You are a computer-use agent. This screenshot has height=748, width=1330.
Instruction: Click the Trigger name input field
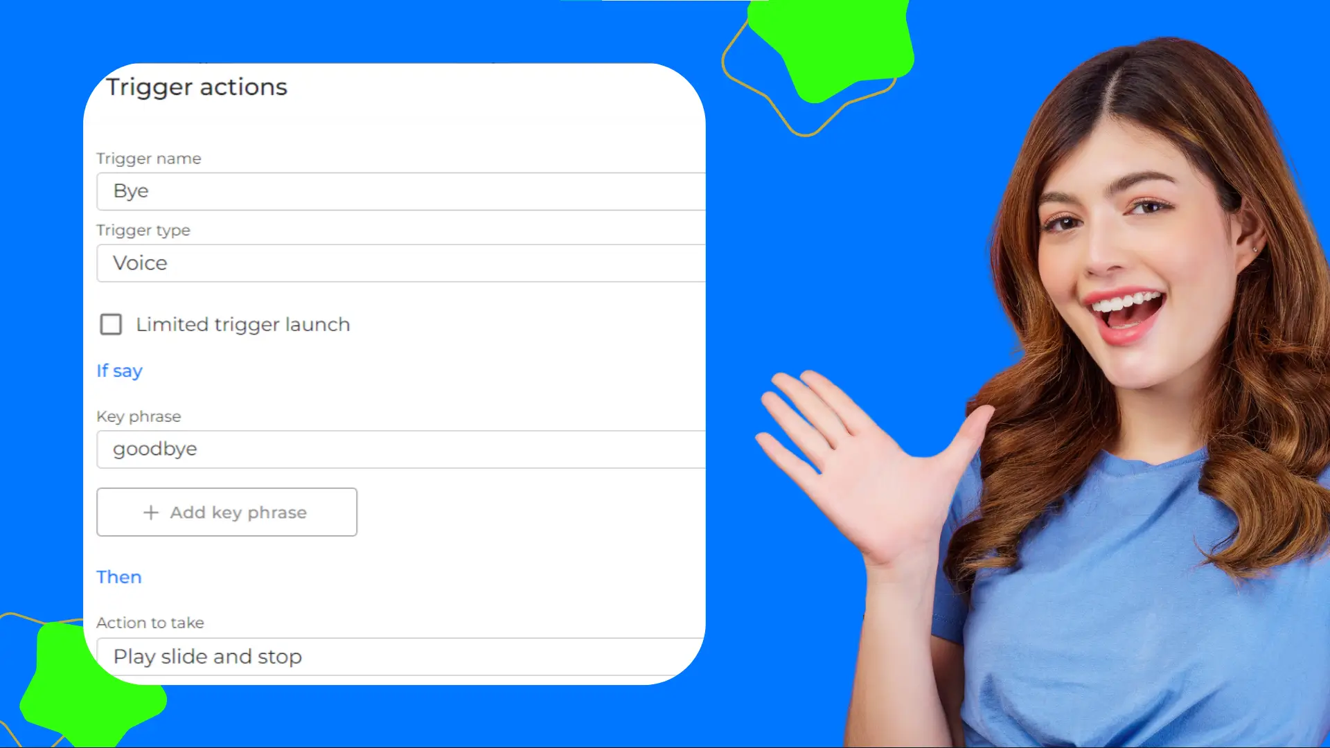[x=400, y=191]
